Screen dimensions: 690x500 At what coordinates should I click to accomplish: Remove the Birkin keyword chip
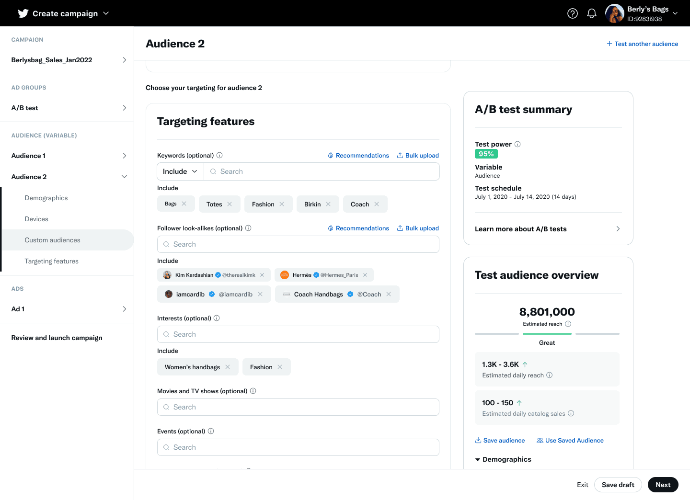[x=329, y=204]
